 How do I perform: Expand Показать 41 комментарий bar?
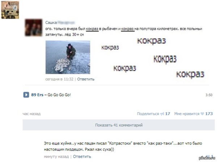(119, 125)
